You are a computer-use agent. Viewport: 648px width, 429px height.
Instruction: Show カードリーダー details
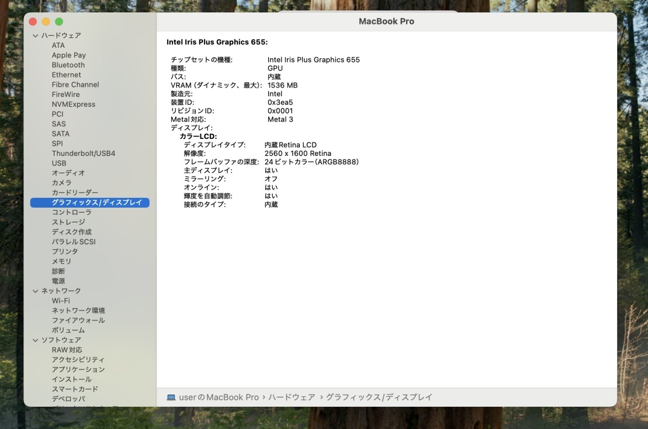click(75, 193)
